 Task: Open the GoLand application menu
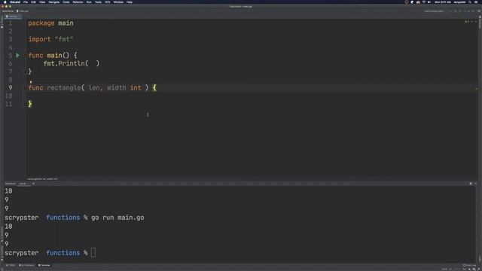[x=15, y=2]
